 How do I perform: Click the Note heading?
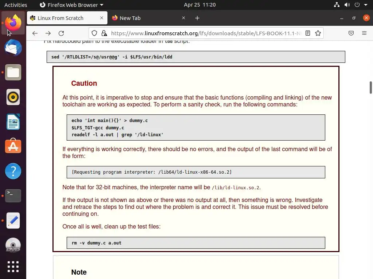point(79,272)
